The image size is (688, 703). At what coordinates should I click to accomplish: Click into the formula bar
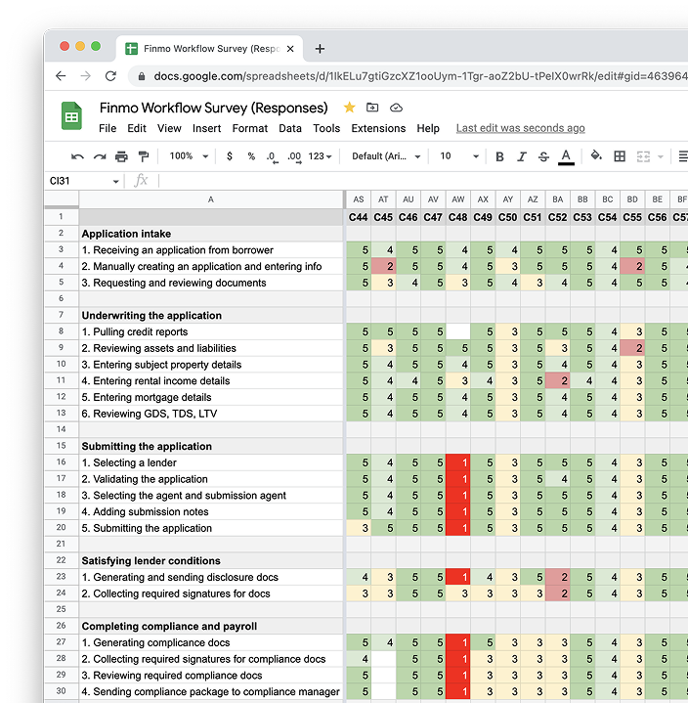[421, 181]
